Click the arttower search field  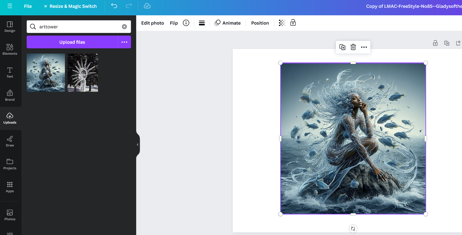click(79, 27)
